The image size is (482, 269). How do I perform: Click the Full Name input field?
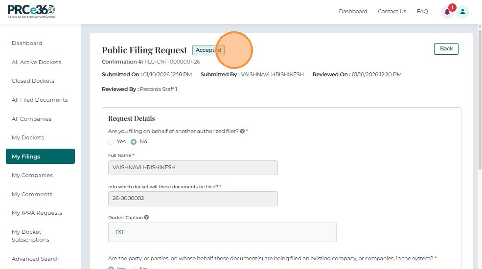(x=193, y=168)
